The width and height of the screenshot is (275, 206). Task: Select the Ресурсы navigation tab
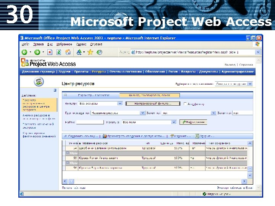coord(99,72)
